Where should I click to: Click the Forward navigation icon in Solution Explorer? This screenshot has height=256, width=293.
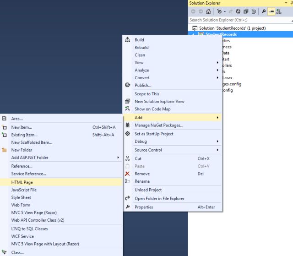pyautogui.click(x=201, y=11)
